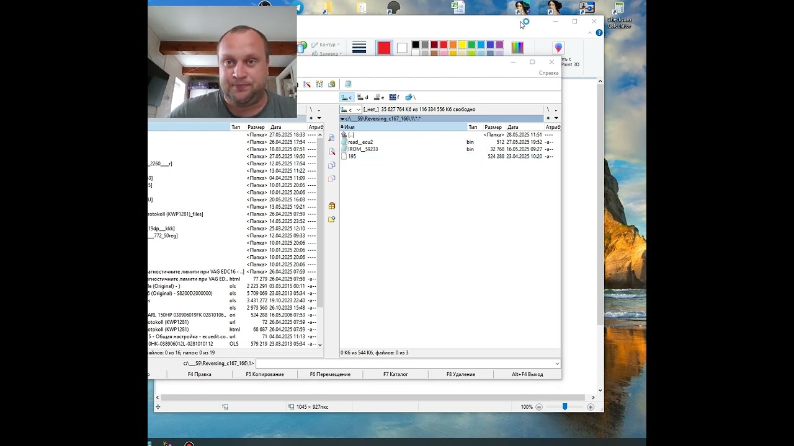Viewport: 794px width, 446px height.
Task: Open right panel path history arrow
Action: pos(556,118)
